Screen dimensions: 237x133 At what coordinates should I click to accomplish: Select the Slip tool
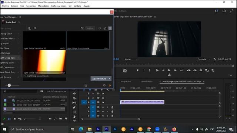[x=74, y=103]
